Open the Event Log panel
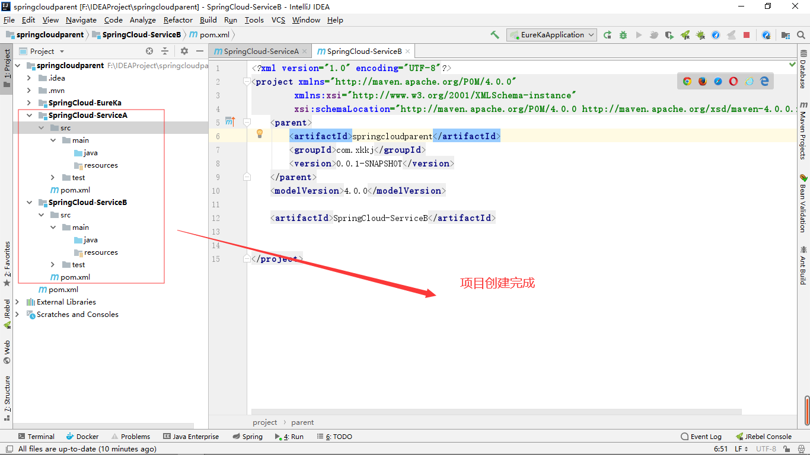Image resolution: width=810 pixels, height=455 pixels. coord(701,437)
